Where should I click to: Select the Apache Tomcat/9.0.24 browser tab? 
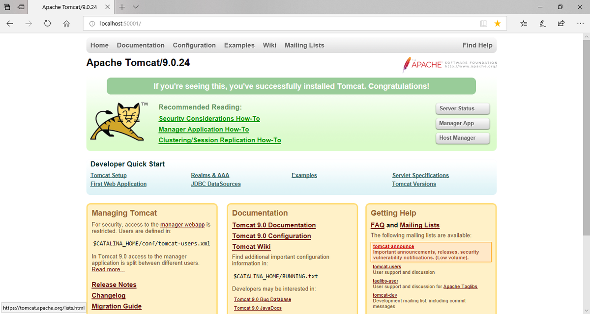72,7
